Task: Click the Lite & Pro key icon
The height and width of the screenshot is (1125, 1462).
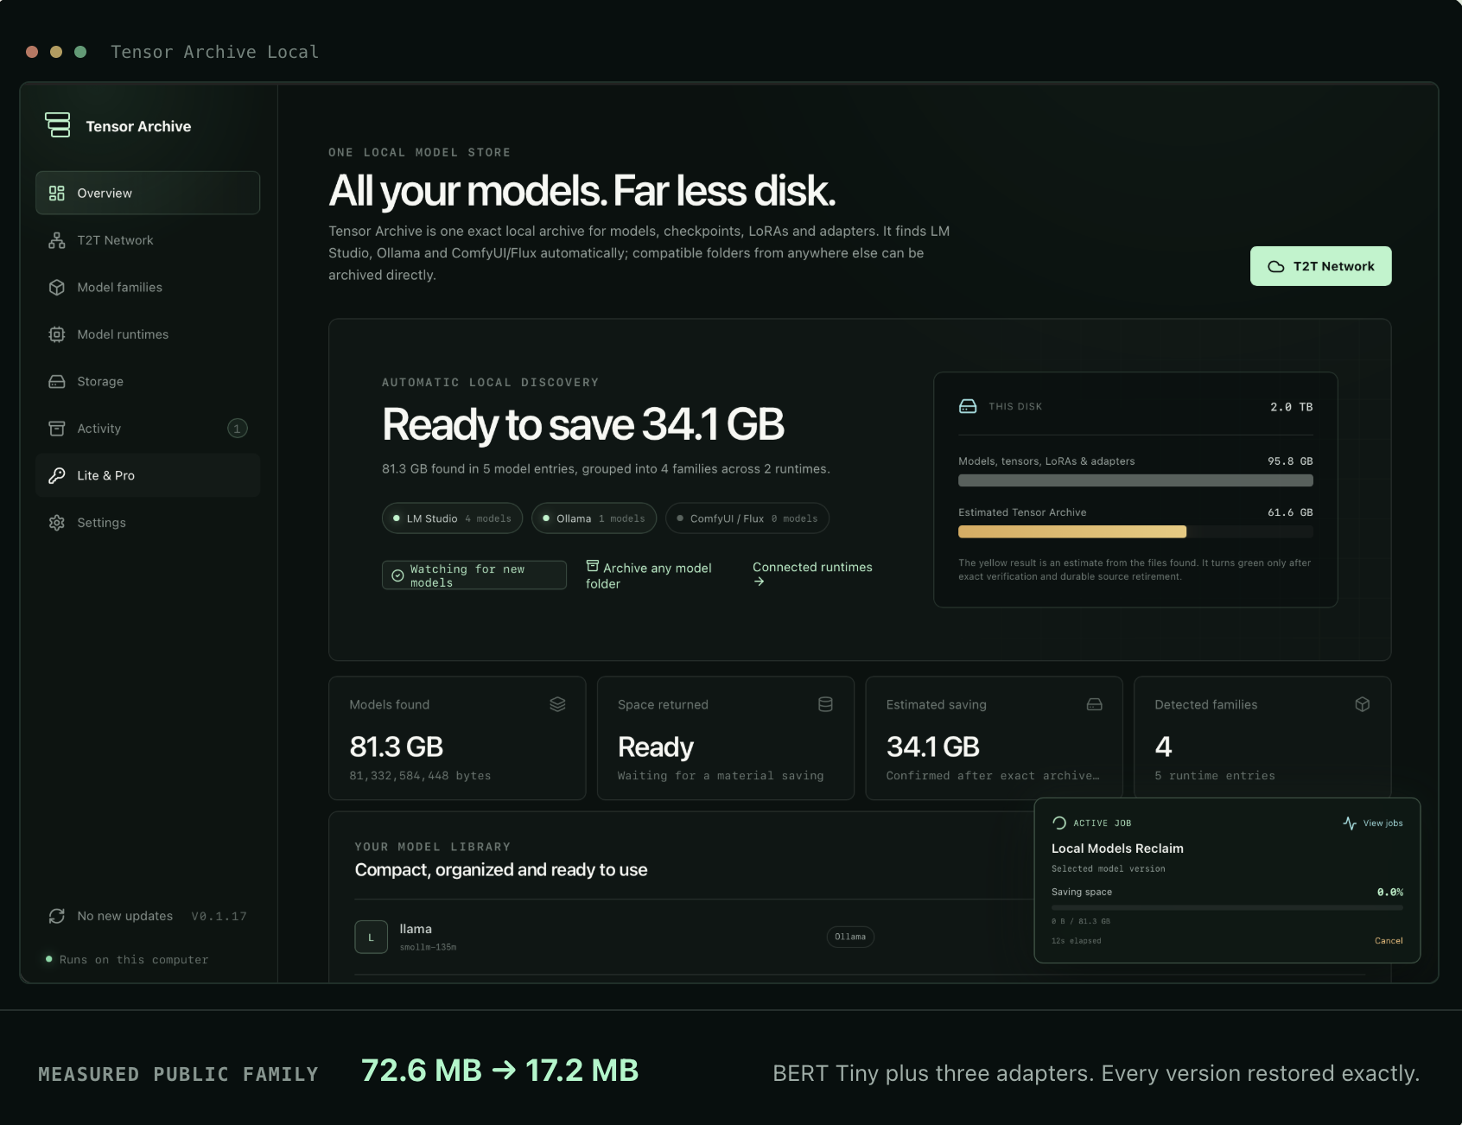Action: coord(57,475)
